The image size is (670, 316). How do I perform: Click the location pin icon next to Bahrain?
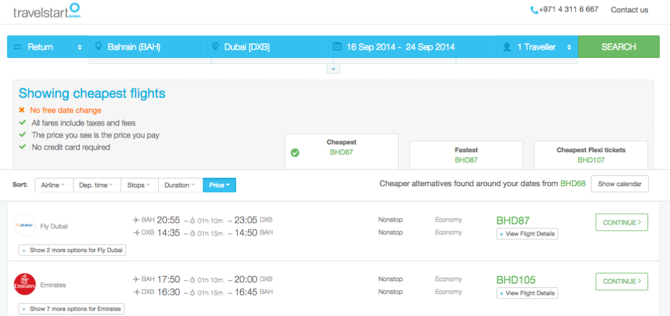[99, 47]
